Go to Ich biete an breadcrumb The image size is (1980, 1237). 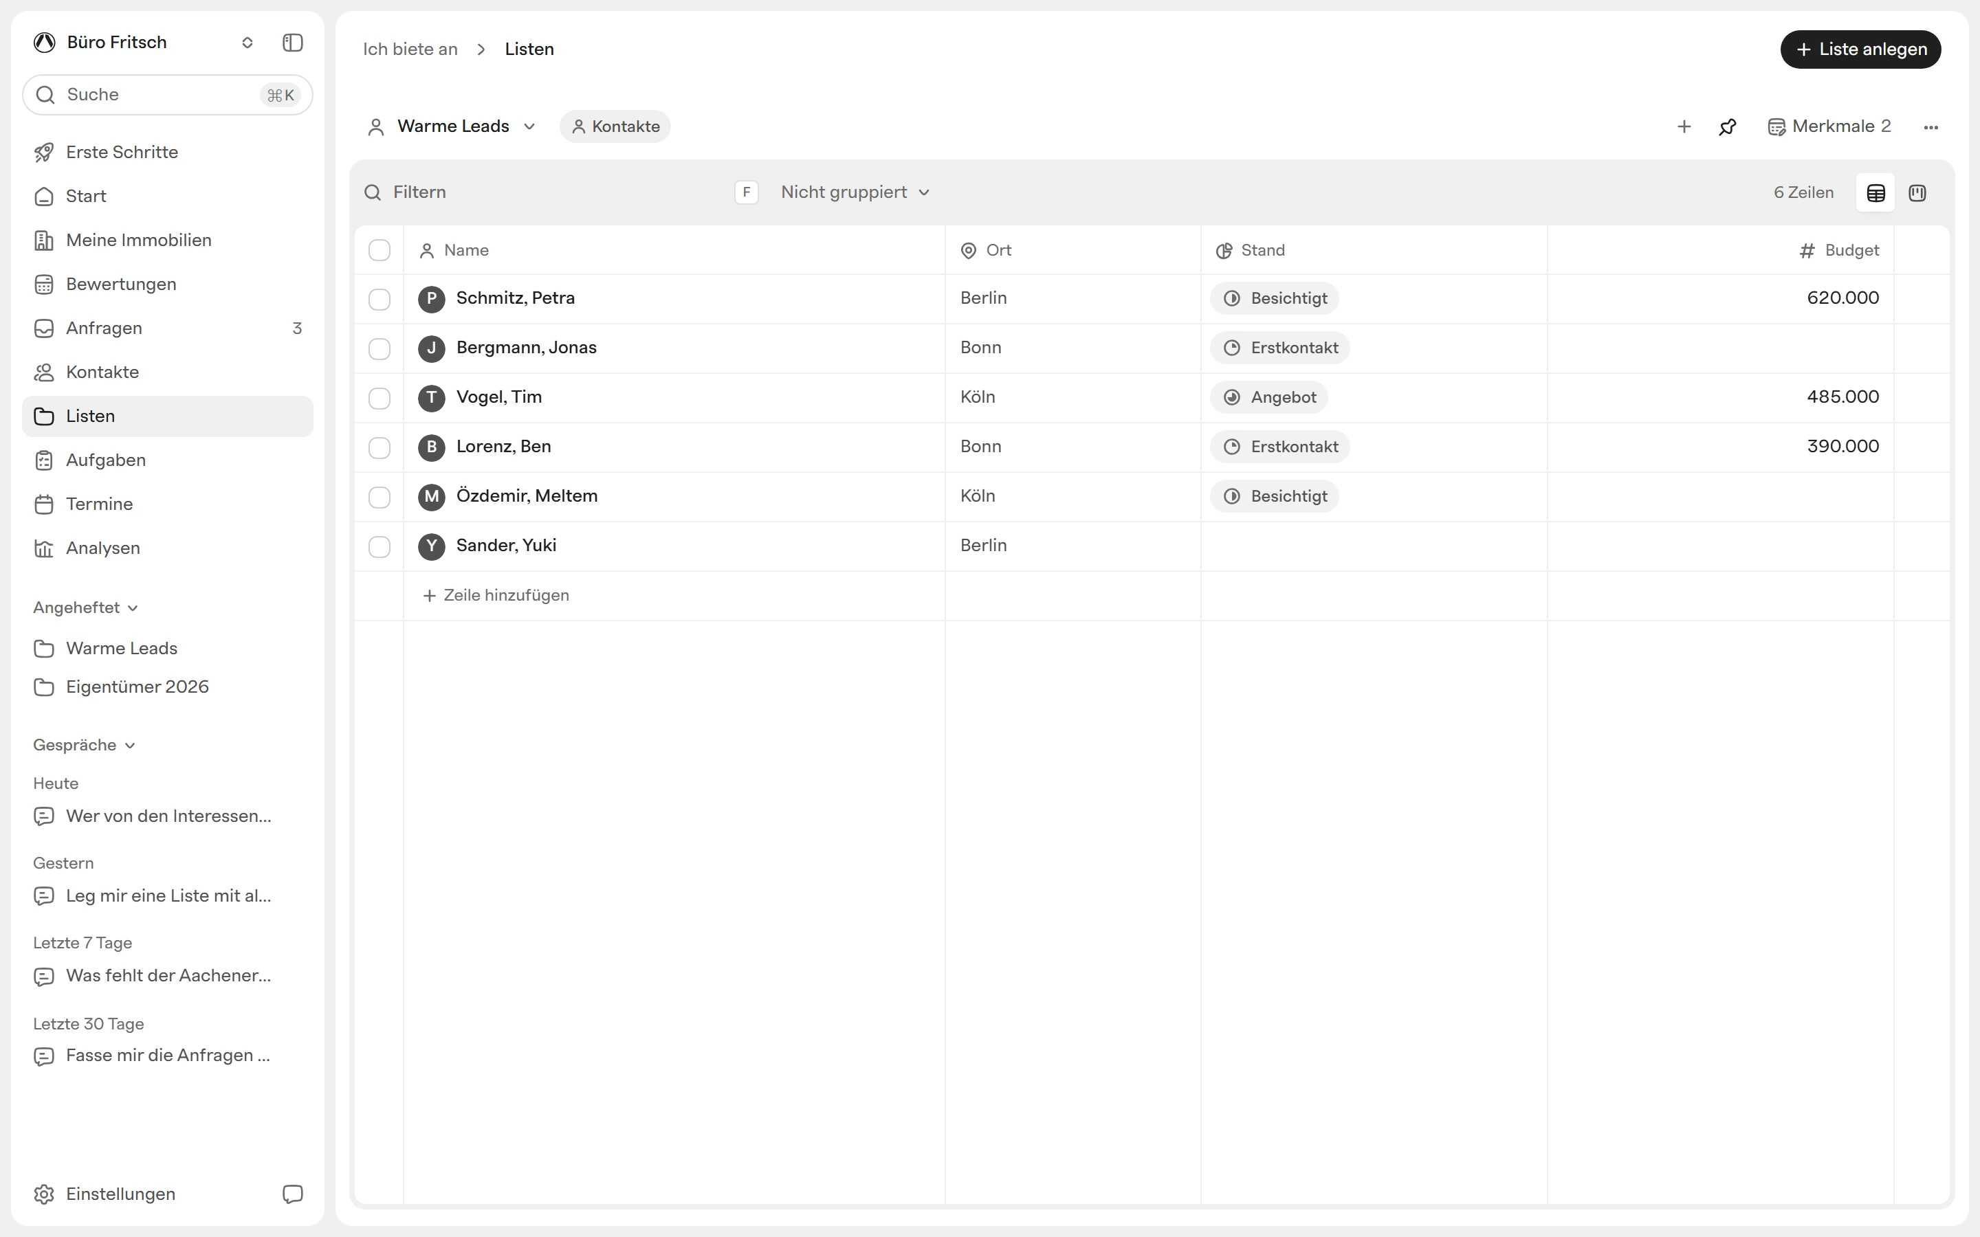[x=410, y=49]
